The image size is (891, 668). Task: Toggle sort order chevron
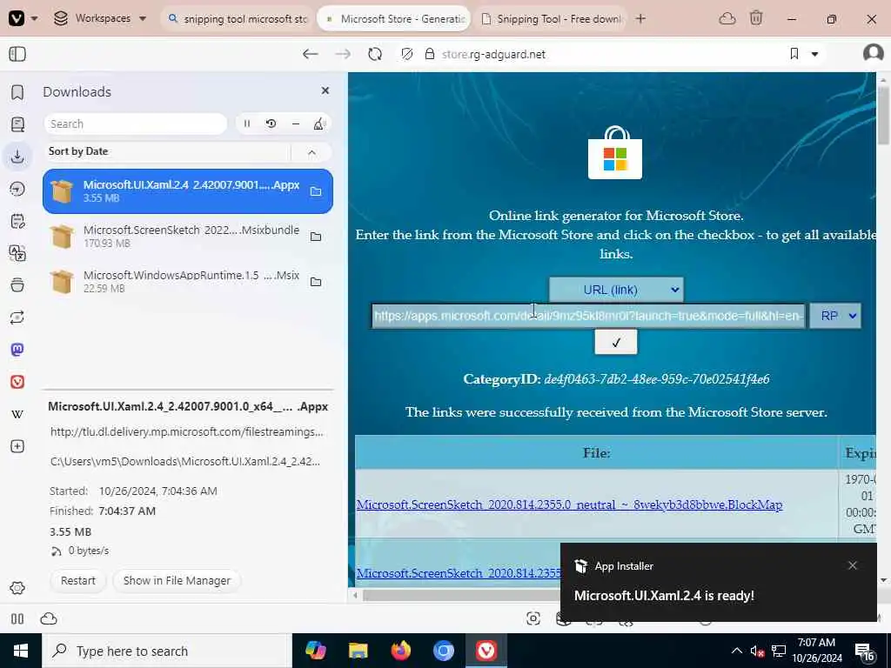point(312,152)
